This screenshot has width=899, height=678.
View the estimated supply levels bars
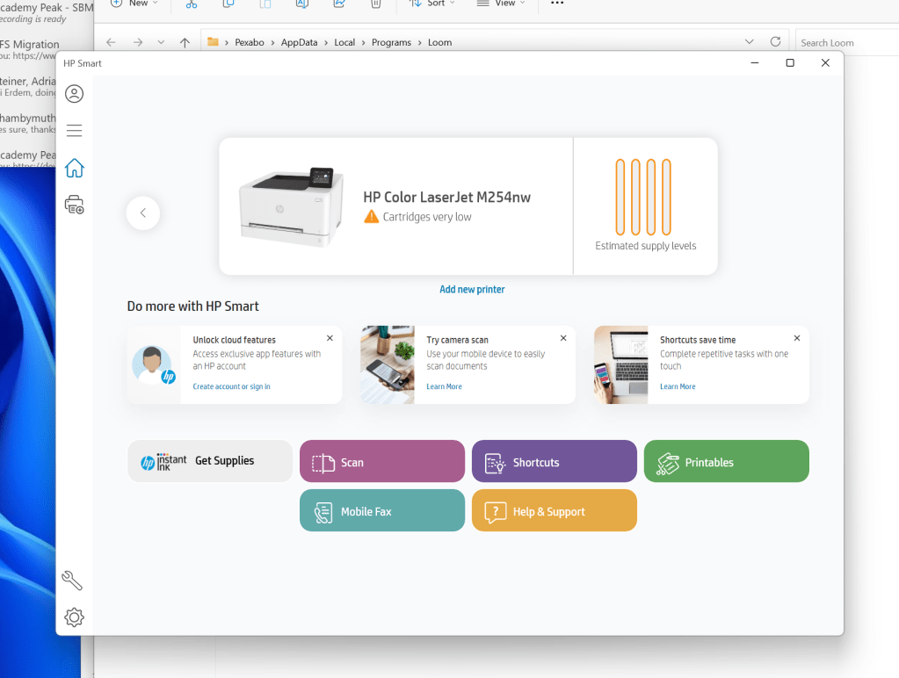(x=643, y=197)
